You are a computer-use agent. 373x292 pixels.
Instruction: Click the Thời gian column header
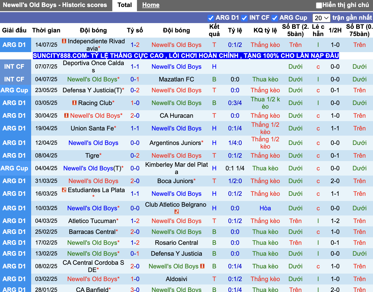point(46,30)
